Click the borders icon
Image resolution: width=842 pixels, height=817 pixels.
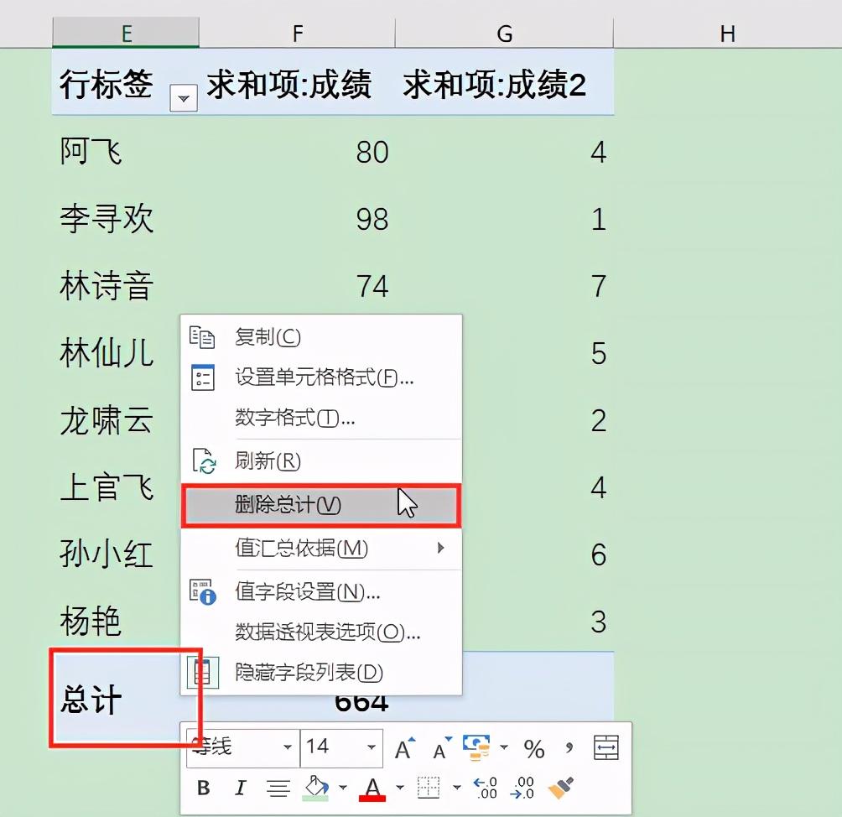[x=429, y=788]
